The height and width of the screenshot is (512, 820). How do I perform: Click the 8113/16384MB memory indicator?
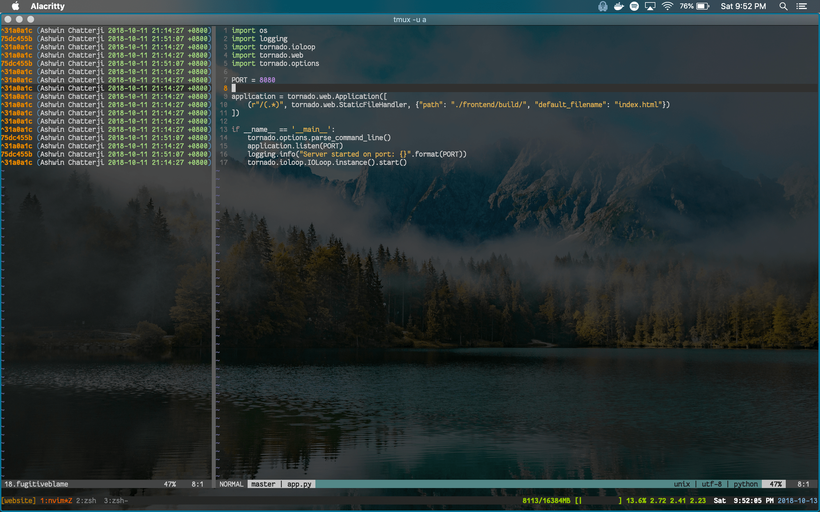point(546,501)
